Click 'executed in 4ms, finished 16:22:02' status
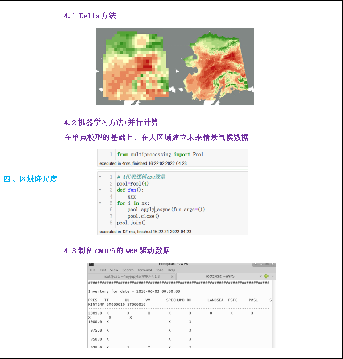 (x=143, y=164)
